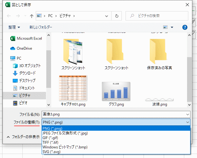Click PC in the address path
The image size is (197, 158).
point(50,16)
